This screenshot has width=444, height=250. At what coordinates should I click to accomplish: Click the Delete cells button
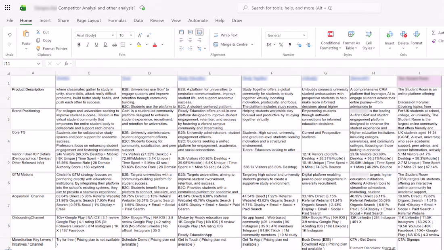(403, 40)
